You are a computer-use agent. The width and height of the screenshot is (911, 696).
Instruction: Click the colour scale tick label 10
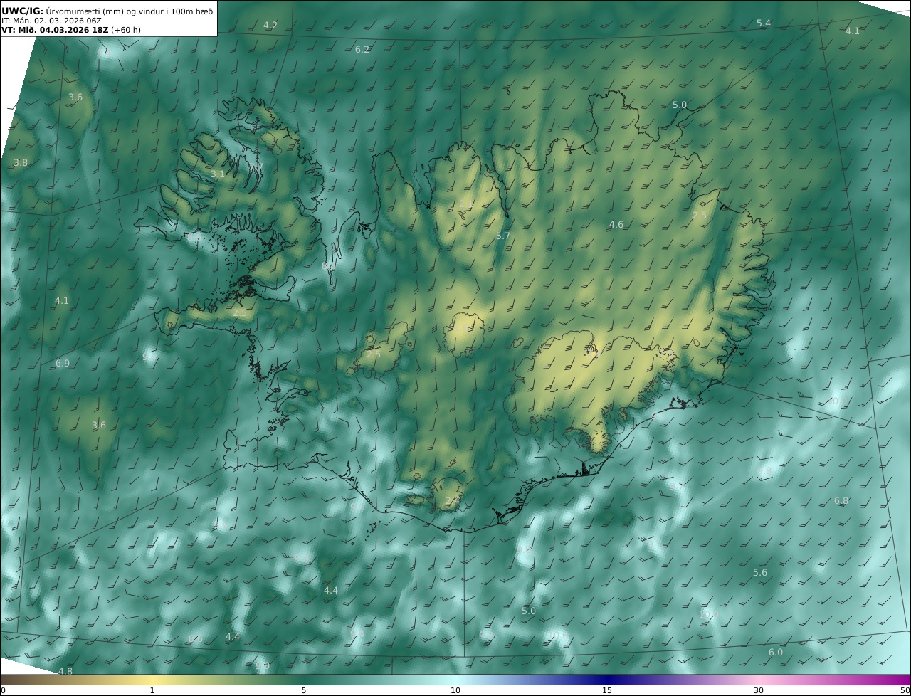click(x=455, y=690)
